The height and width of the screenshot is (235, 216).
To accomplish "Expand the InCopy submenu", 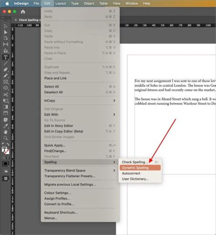I will coord(80,101).
